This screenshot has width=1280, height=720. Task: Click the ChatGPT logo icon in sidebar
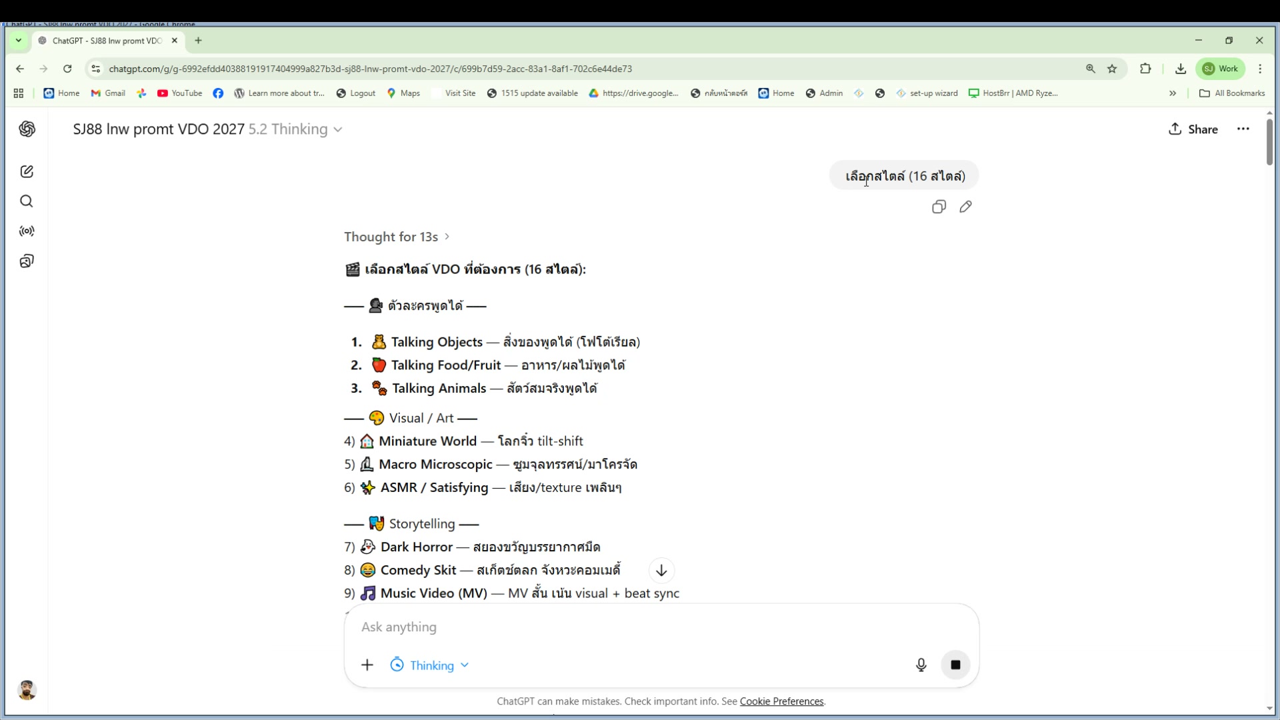[x=27, y=129]
